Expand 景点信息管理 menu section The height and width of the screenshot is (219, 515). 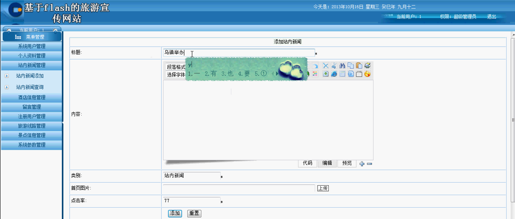pos(32,135)
